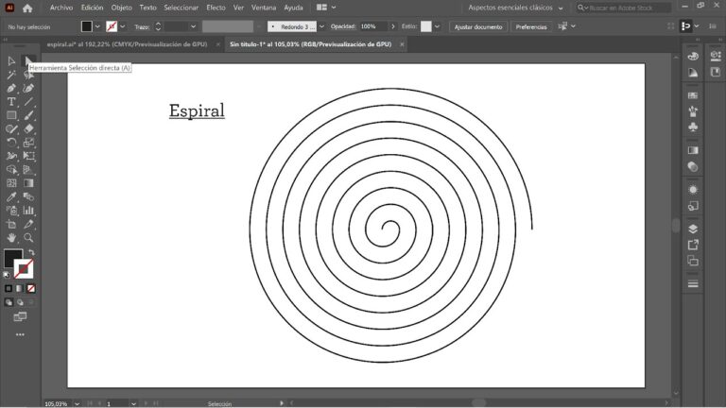726x408 pixels.
Task: Select the Column Graph tool
Action: point(28,211)
